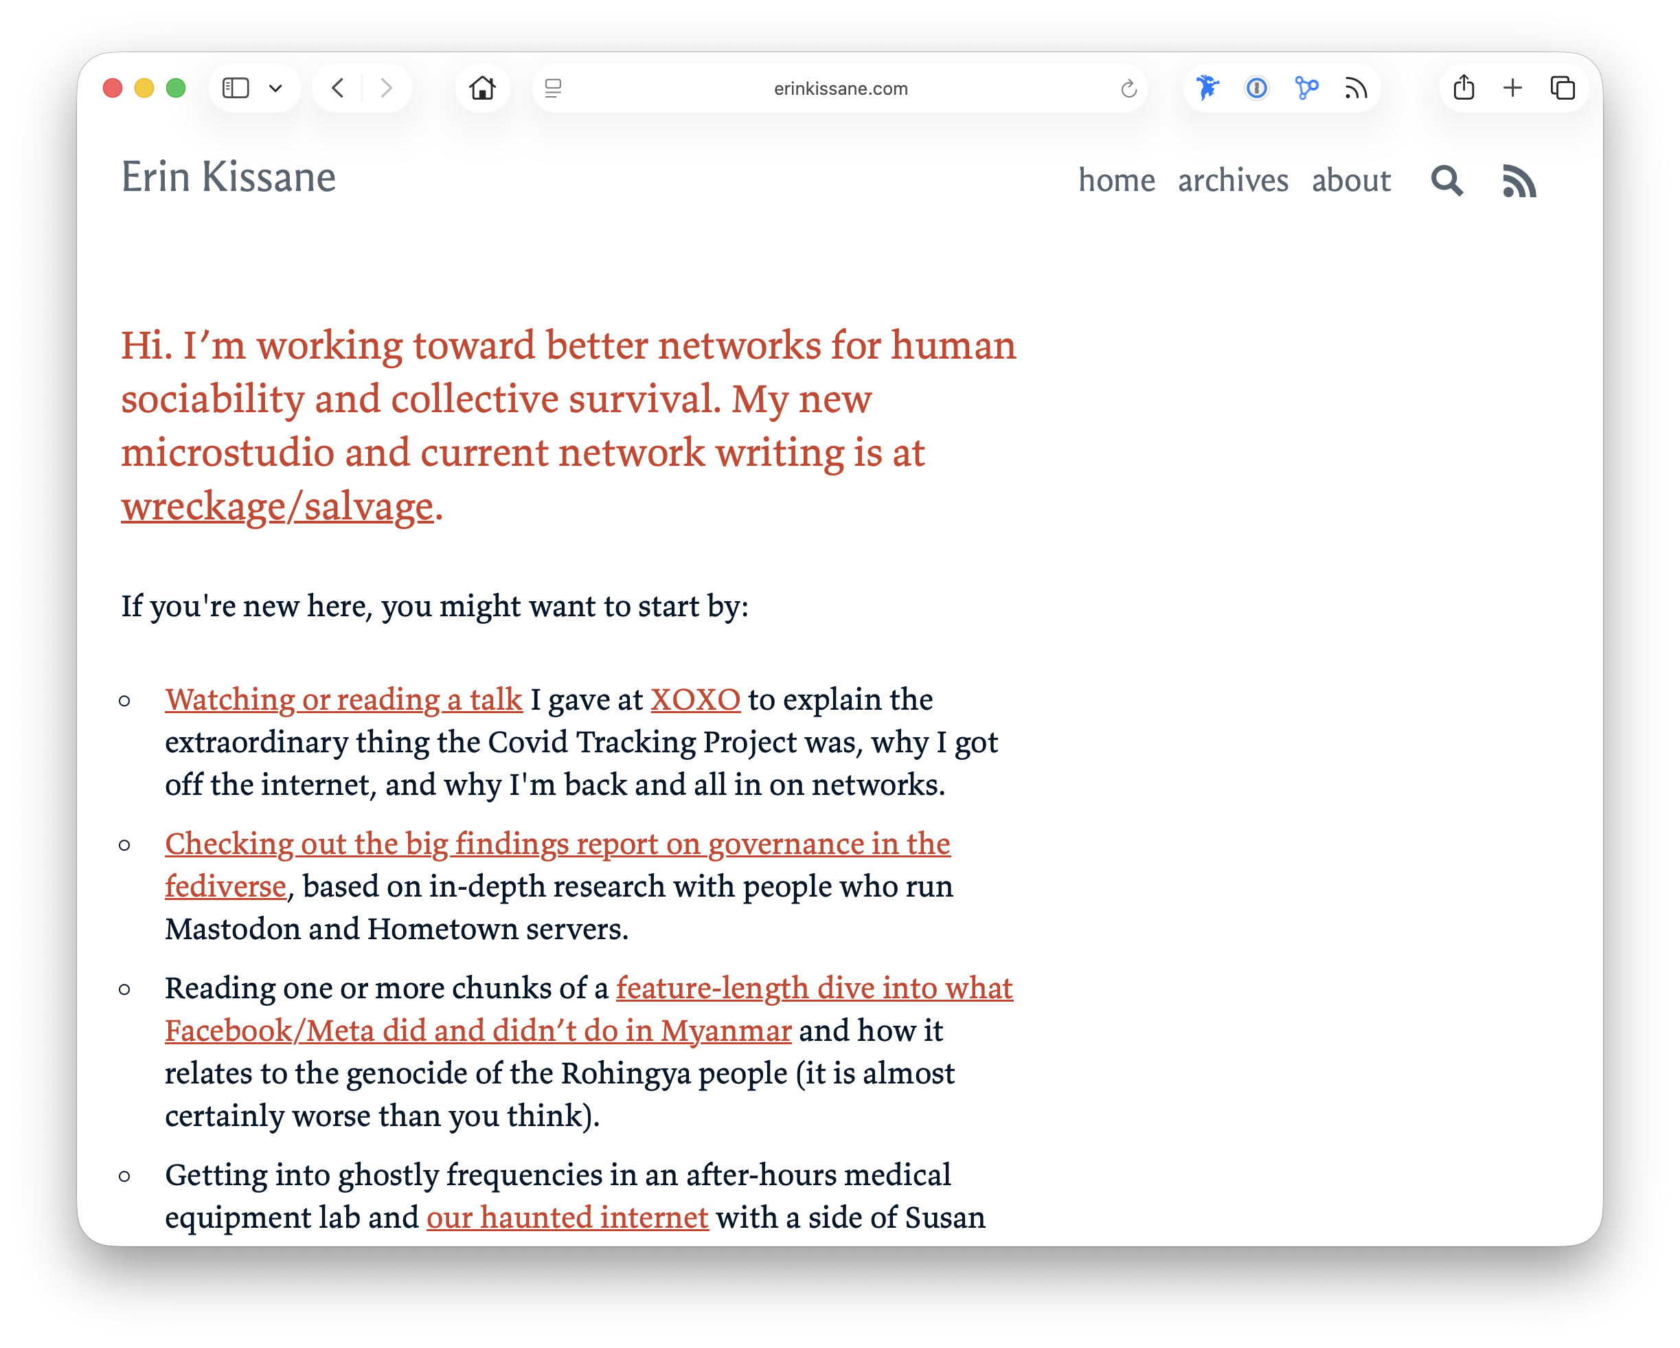Follow the XOXO link
The image size is (1680, 1348).
[695, 700]
